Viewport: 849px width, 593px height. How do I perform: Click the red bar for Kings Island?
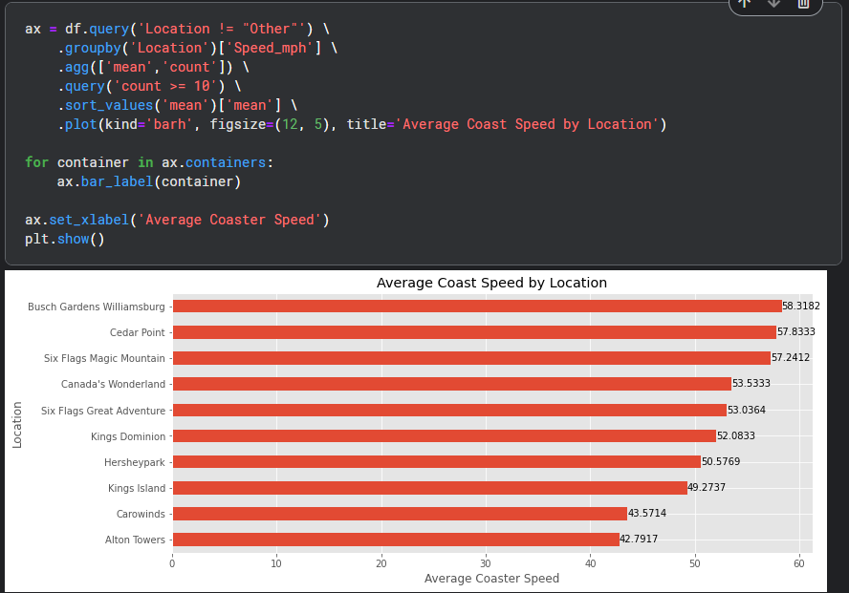pos(430,488)
